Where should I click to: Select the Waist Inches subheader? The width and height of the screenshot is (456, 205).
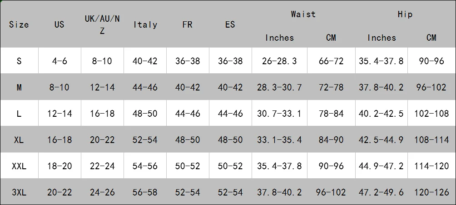279,38
